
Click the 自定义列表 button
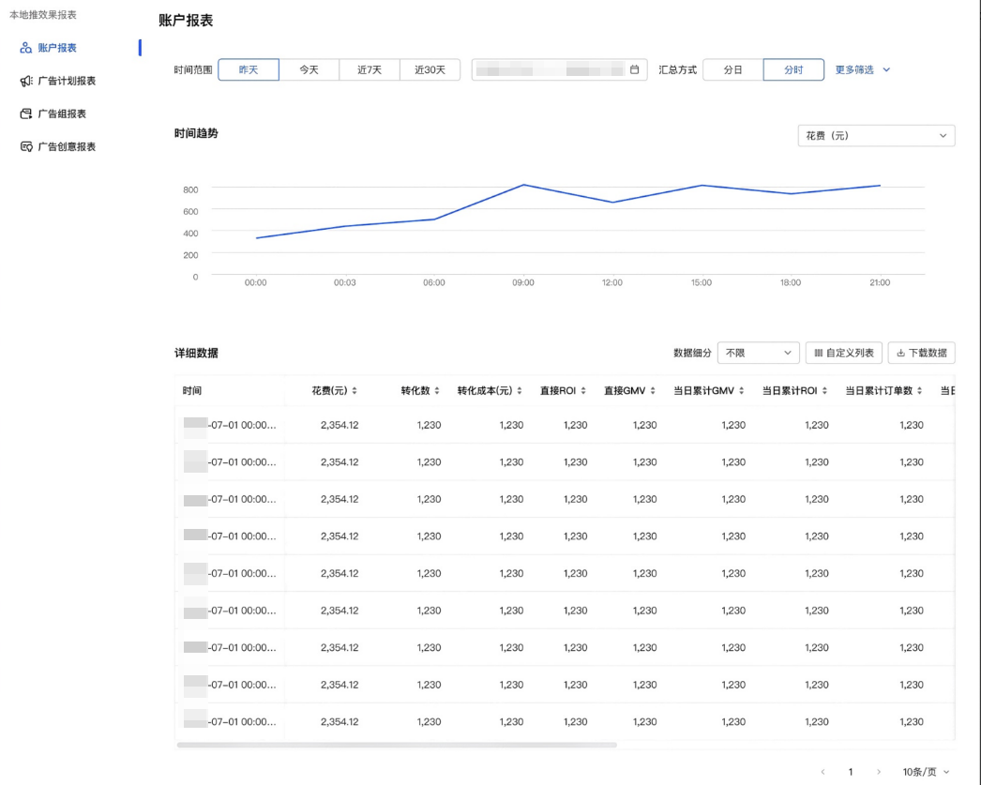[x=843, y=354]
